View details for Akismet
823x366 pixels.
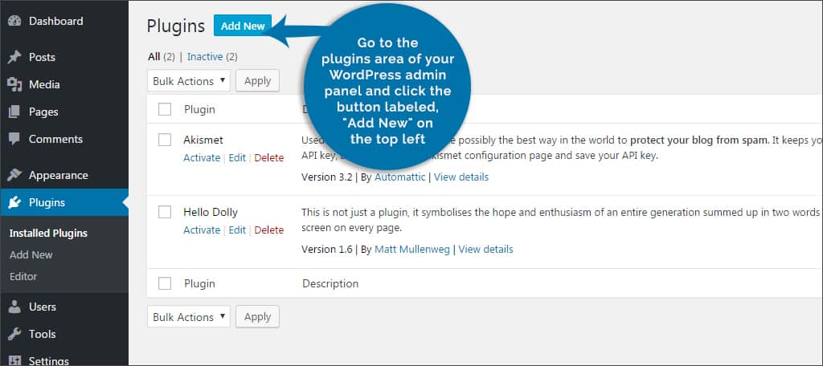tap(461, 177)
